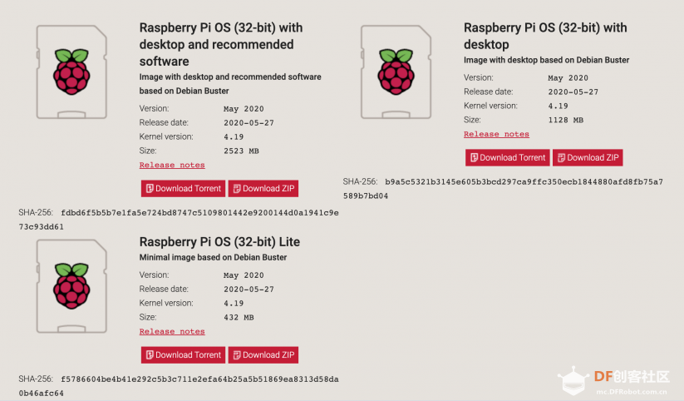Screen dimensions: 684x401
Task: Click Download Torrent for Raspberry Pi OS with desktop
Action: click(x=508, y=158)
